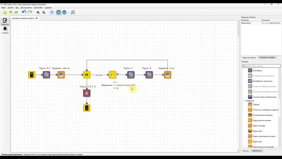Select the IF condition block
The image size is (282, 159).
pyautogui.click(x=87, y=75)
